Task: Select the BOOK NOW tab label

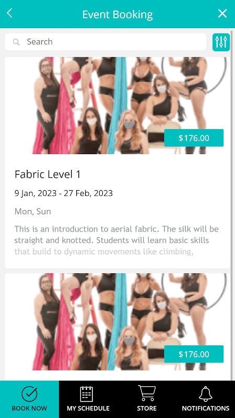Action: (x=29, y=409)
